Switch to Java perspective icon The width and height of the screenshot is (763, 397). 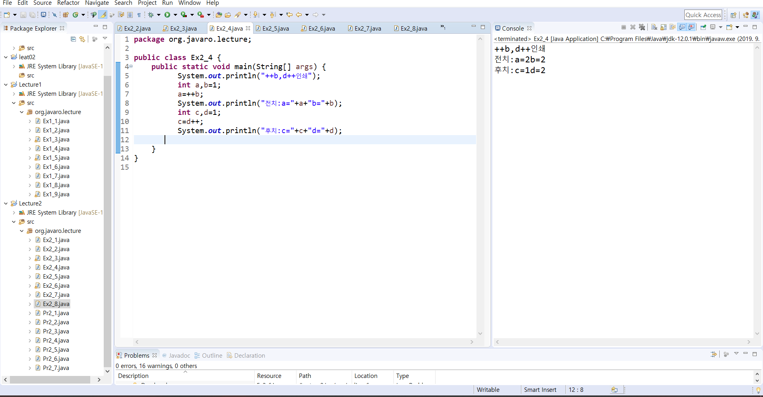[755, 15]
